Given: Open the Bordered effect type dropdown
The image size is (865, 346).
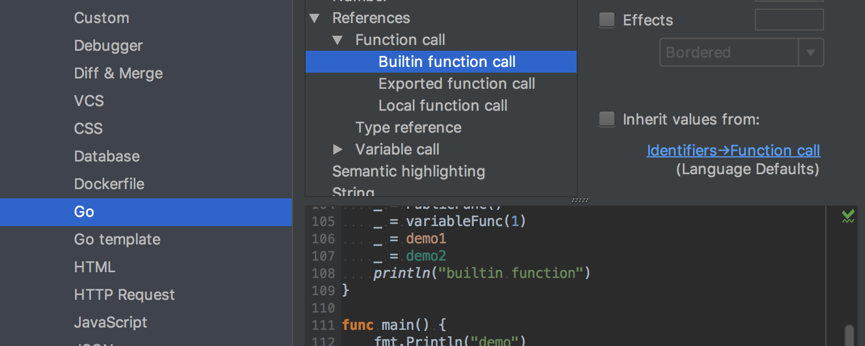Looking at the screenshot, I should click(742, 52).
